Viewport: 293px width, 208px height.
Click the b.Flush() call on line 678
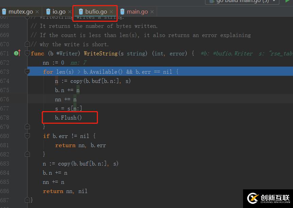pos(68,118)
